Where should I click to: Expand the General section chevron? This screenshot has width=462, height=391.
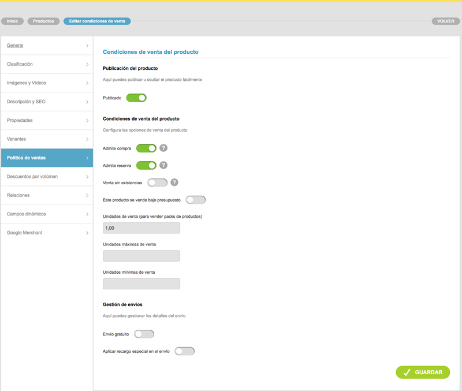[87, 46]
